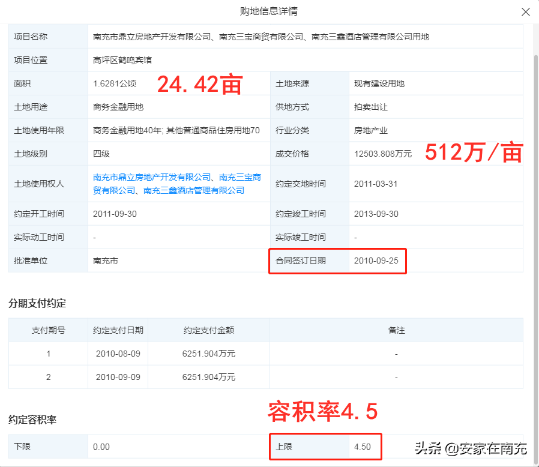Select payment date 2010-09-09
This screenshot has width=539, height=467.
pos(118,377)
